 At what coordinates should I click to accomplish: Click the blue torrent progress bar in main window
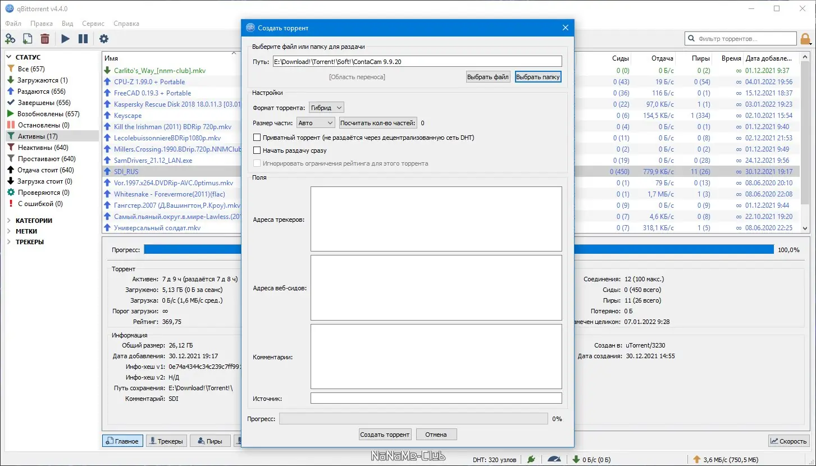point(459,250)
